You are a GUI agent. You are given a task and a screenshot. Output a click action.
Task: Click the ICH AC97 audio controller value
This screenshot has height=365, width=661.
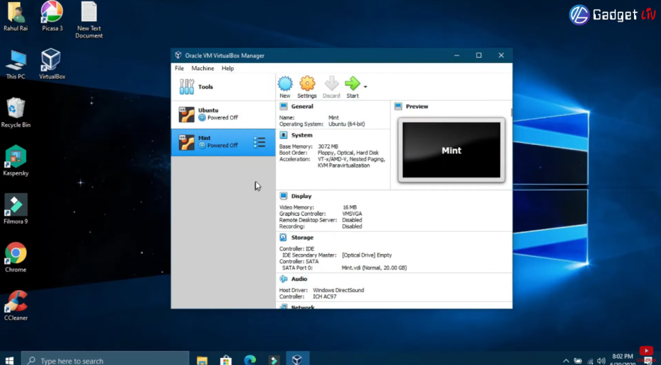325,296
